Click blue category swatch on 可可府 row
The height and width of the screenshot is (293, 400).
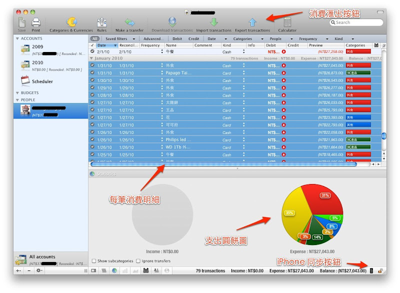click(x=358, y=124)
